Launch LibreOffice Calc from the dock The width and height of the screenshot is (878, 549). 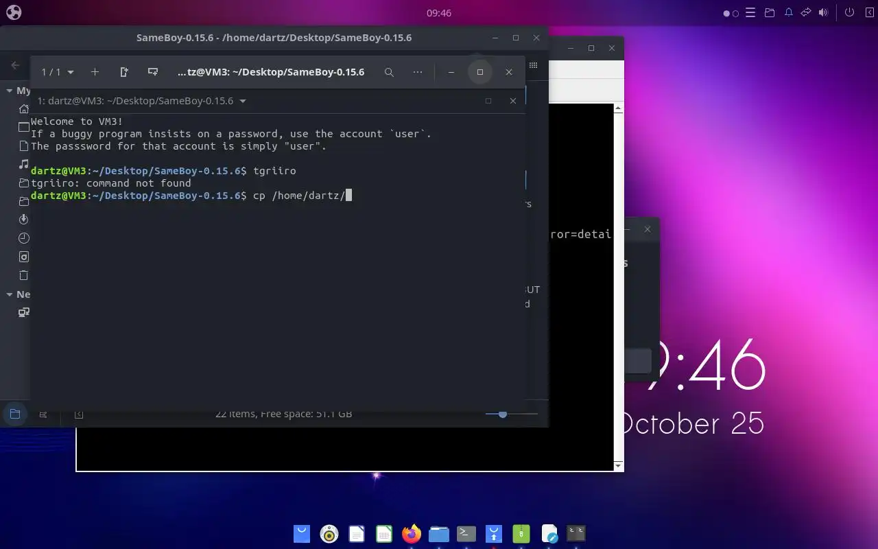(384, 533)
